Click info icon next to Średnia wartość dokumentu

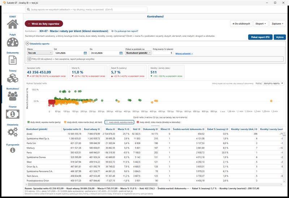203,129
